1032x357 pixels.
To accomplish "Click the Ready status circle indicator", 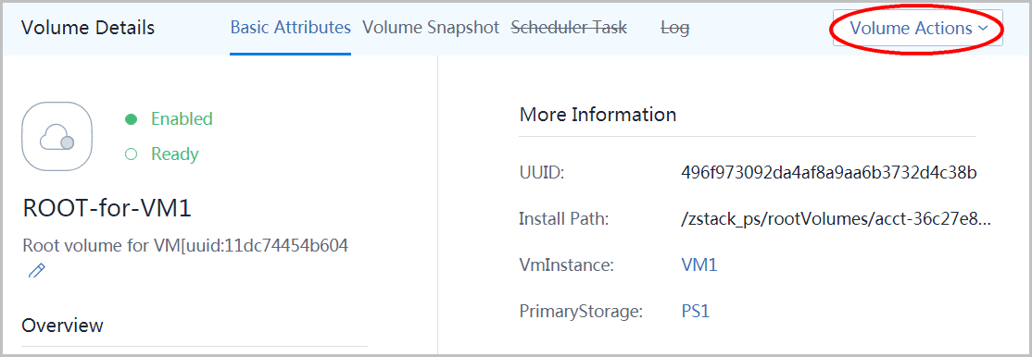I will (131, 154).
